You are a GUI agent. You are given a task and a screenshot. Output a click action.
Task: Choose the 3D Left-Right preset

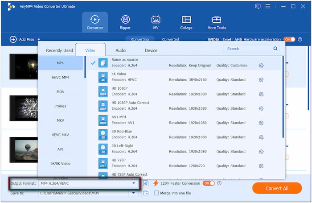click(x=184, y=149)
